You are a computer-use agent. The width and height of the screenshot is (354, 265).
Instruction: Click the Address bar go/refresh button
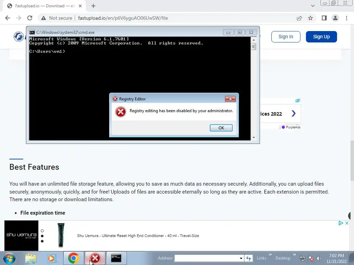tap(249, 258)
